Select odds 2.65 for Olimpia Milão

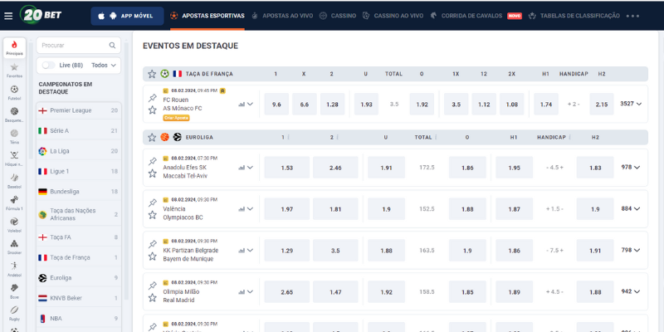click(286, 292)
